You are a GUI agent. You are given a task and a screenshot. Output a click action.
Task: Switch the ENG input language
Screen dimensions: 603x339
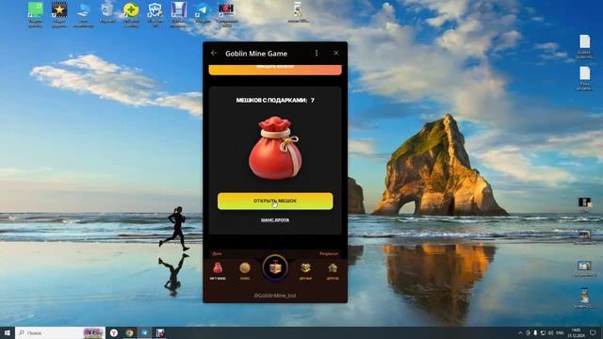coord(560,332)
